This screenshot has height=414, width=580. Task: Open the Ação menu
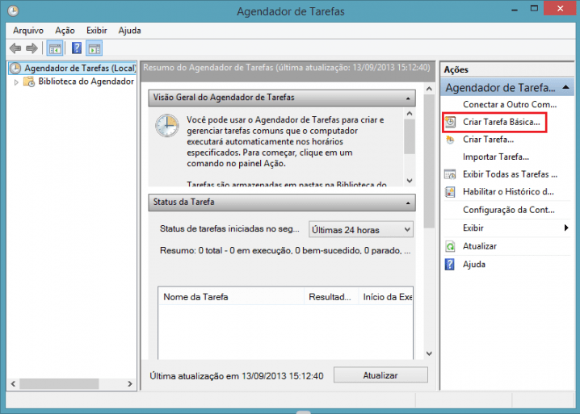(65, 31)
